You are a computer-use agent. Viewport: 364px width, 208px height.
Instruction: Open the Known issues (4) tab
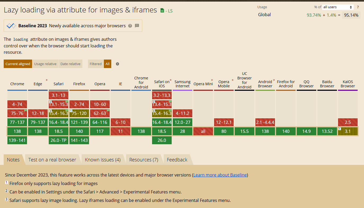(103, 160)
